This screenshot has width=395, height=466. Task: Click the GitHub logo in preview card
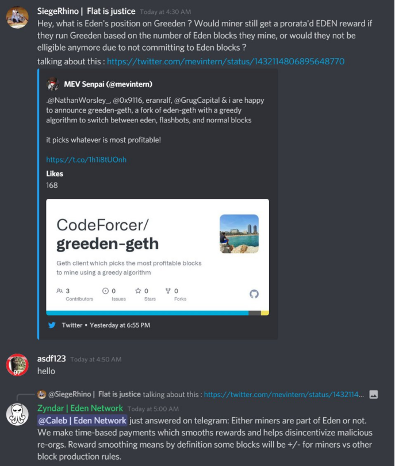(x=254, y=294)
